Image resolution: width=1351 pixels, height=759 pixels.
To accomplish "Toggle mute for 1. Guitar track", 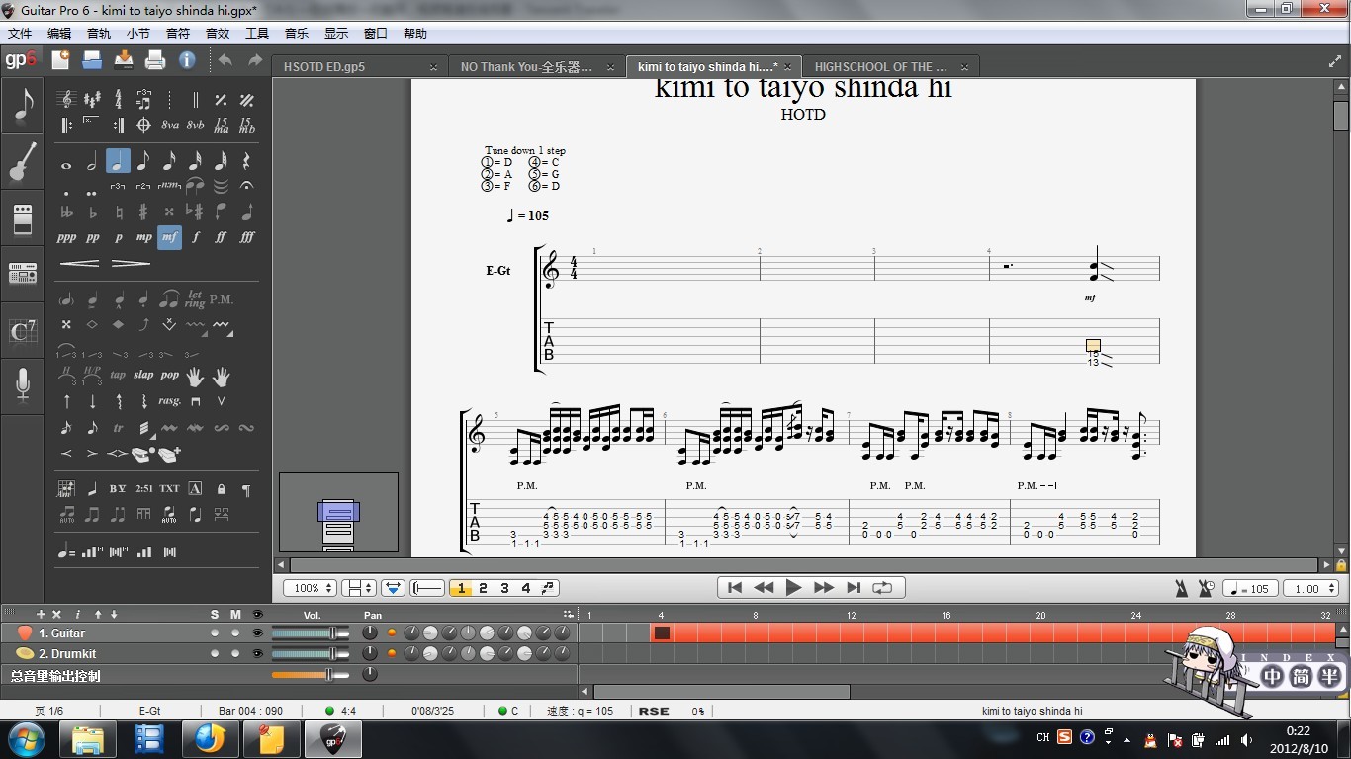I will [235, 632].
